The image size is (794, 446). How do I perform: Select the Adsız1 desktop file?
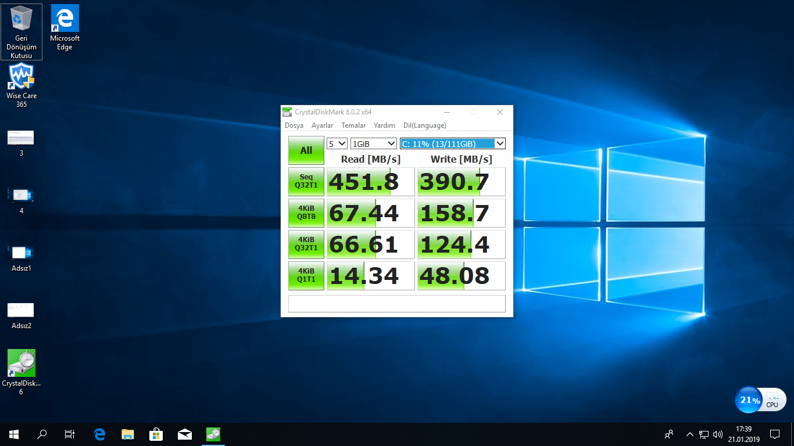[x=21, y=258]
